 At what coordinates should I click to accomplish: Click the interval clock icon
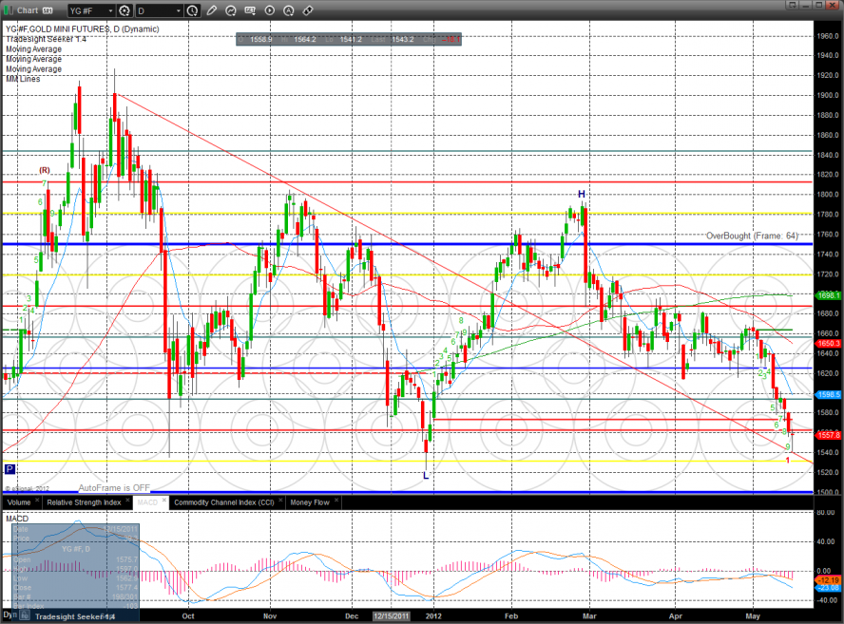point(193,11)
